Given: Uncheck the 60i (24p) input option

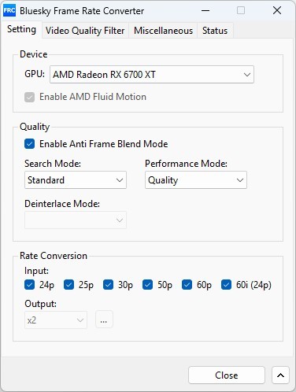Looking at the screenshot, I should tap(226, 284).
